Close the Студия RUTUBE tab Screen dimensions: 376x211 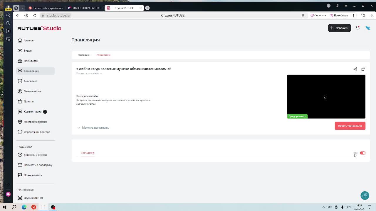tap(140, 8)
